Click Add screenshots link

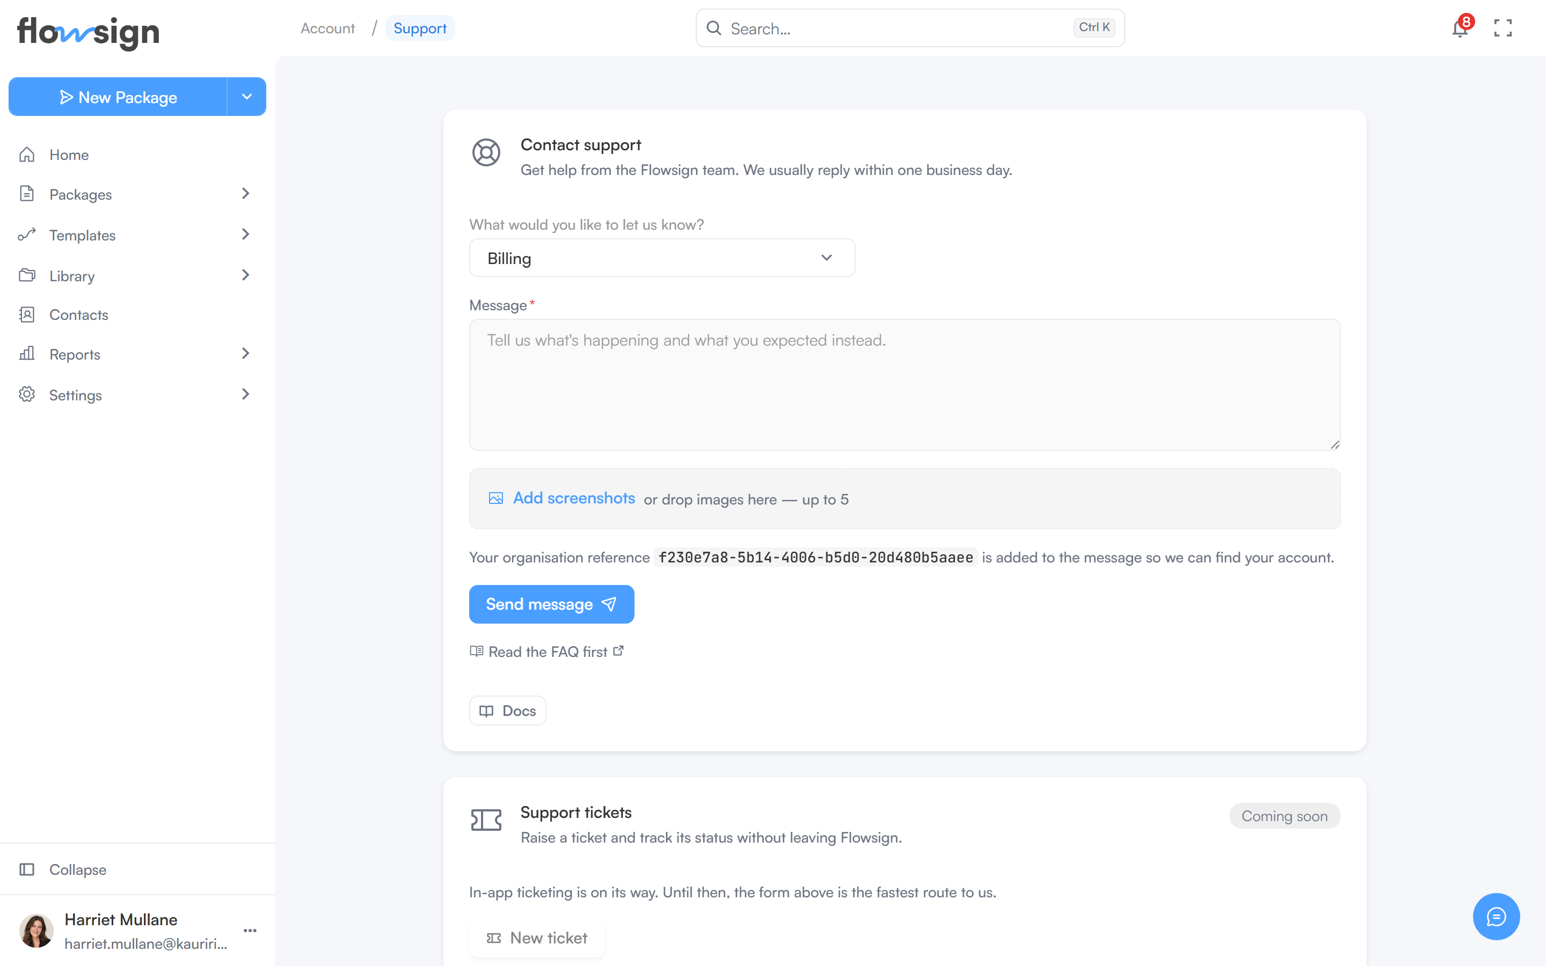(574, 499)
